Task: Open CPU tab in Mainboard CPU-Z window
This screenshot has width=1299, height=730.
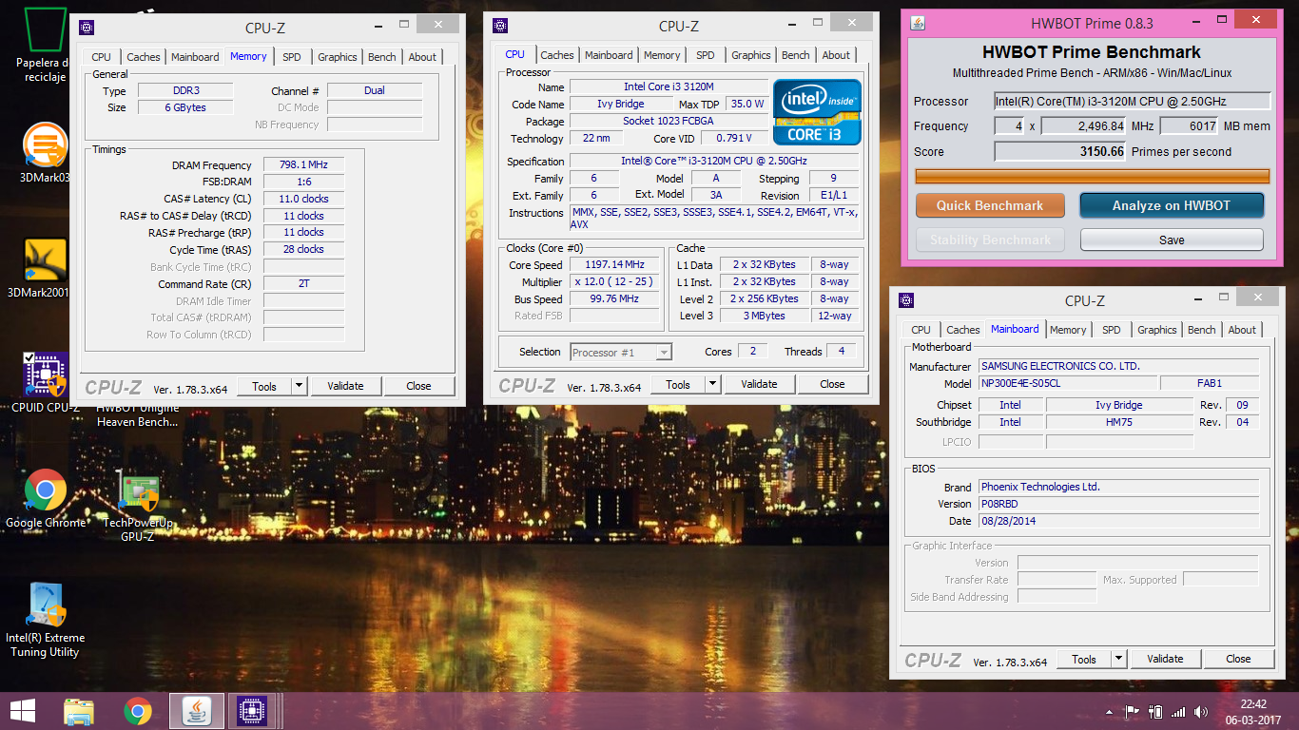Action: point(921,330)
